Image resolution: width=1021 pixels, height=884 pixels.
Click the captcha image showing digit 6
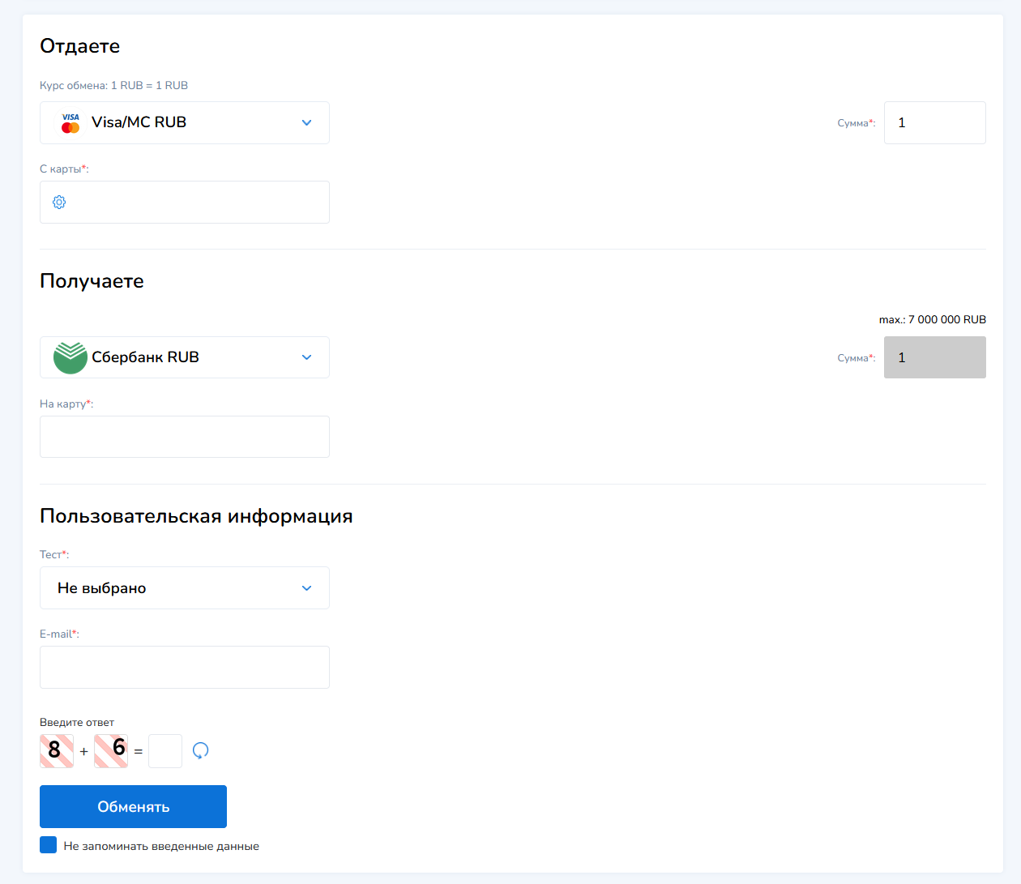(x=111, y=751)
